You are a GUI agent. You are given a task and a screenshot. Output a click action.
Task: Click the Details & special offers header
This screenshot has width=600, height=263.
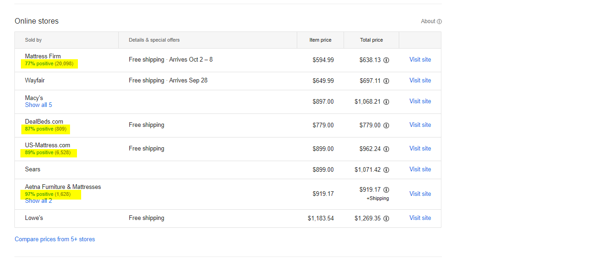point(154,40)
